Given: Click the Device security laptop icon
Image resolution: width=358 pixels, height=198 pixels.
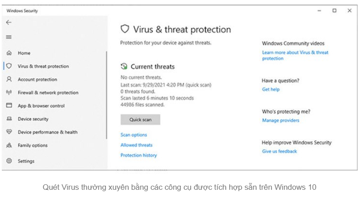Looking at the screenshot, I should coord(9,119).
